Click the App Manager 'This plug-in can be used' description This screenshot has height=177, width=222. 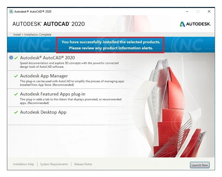(x=72, y=83)
